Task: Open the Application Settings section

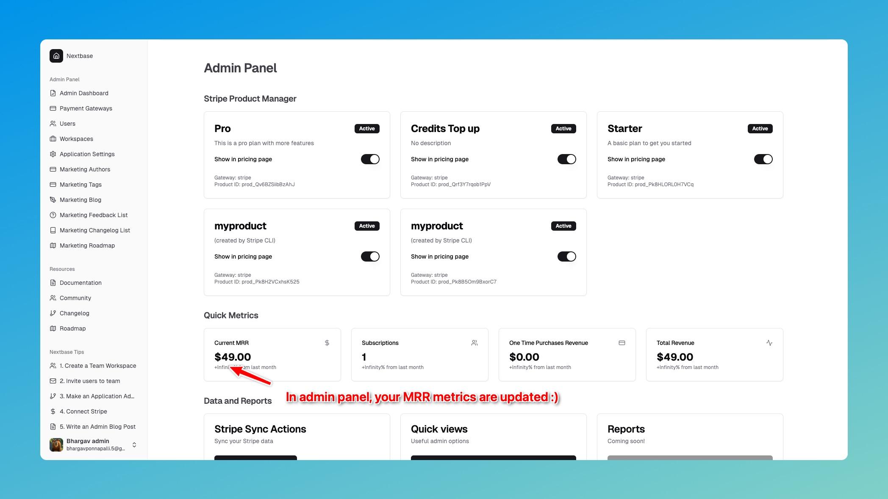Action: (86, 154)
